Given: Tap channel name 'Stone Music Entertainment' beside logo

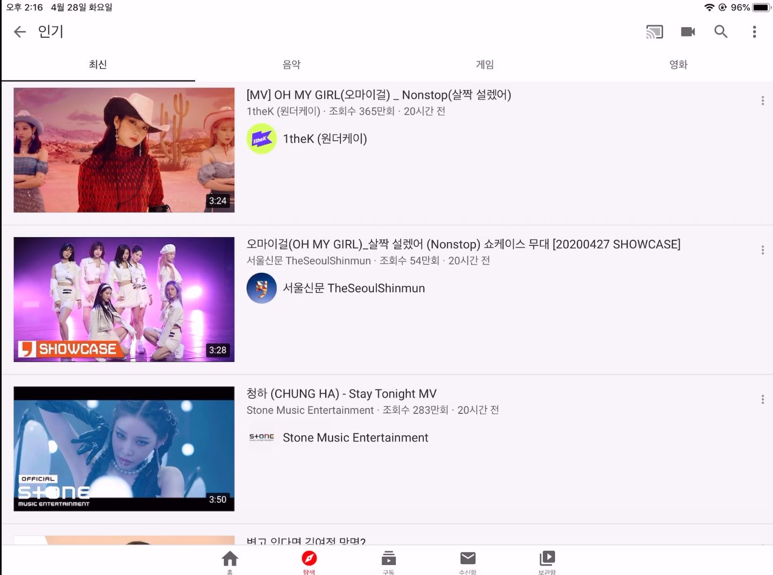Looking at the screenshot, I should click(x=355, y=438).
